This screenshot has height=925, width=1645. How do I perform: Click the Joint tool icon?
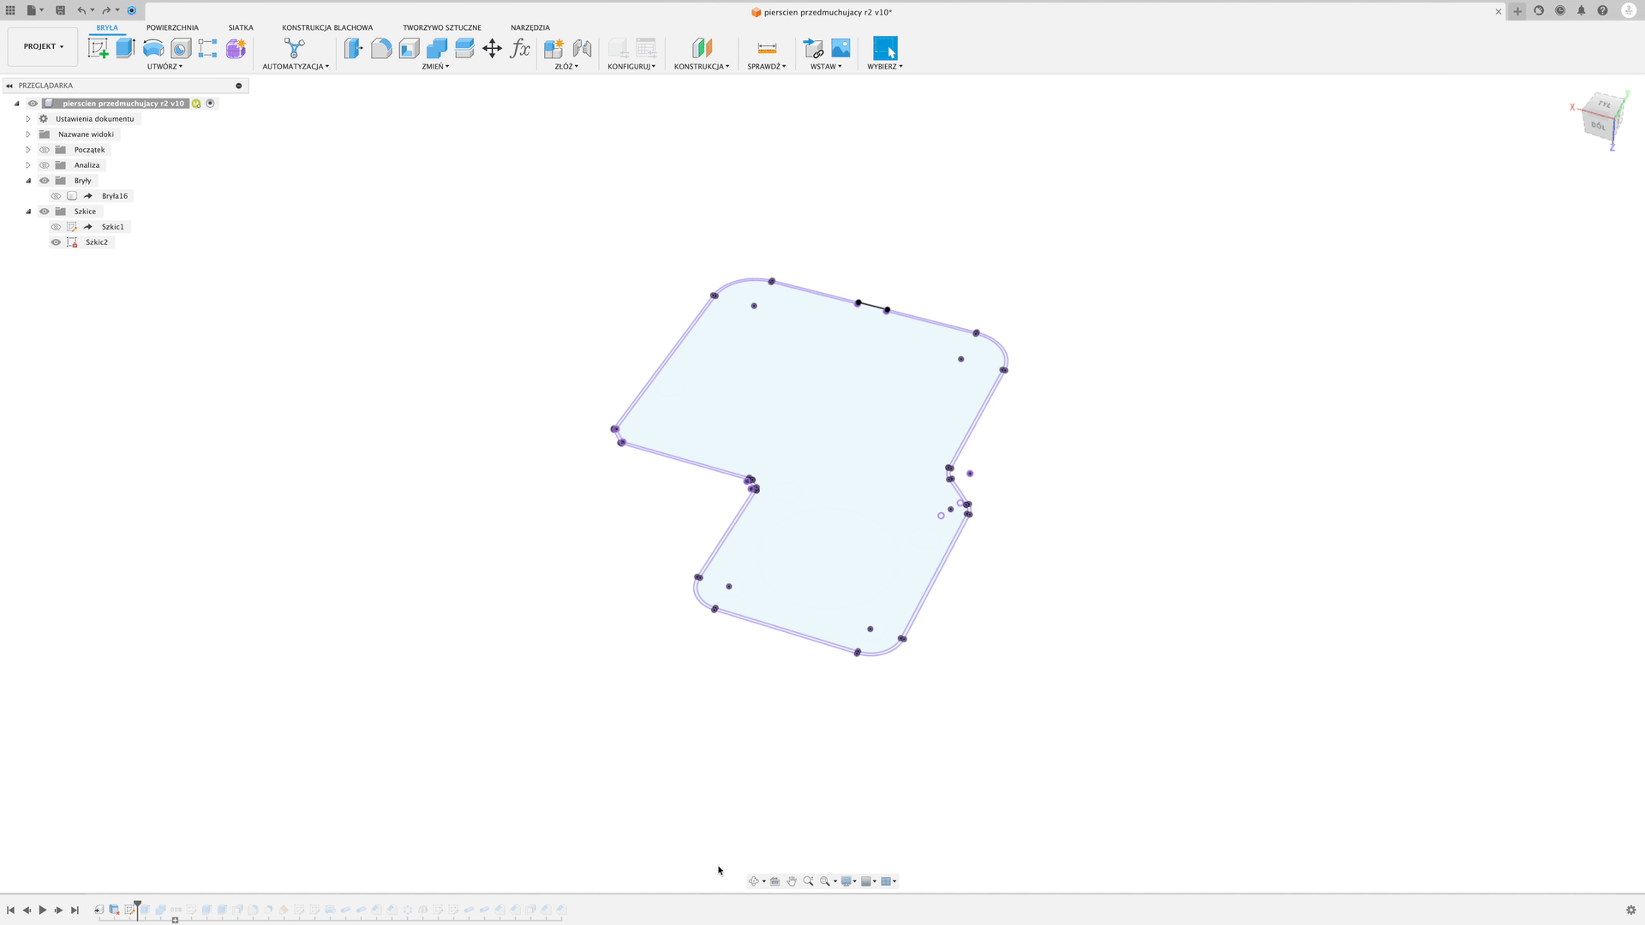click(582, 49)
